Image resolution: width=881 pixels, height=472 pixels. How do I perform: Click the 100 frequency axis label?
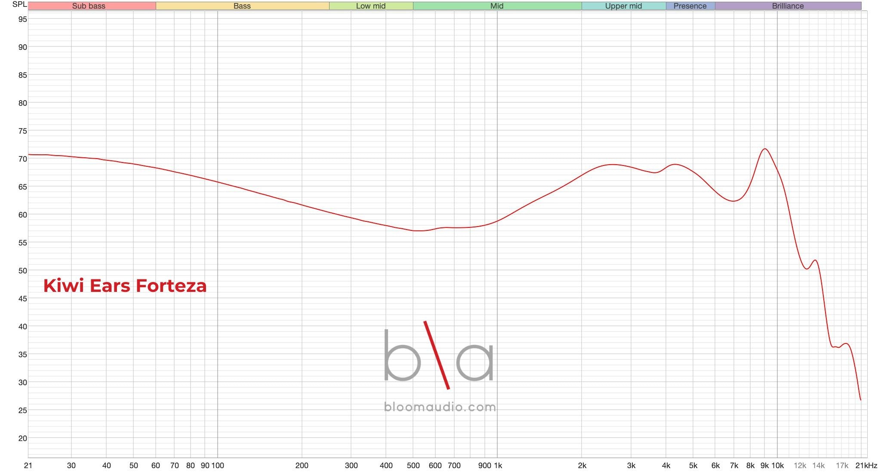[x=218, y=466]
